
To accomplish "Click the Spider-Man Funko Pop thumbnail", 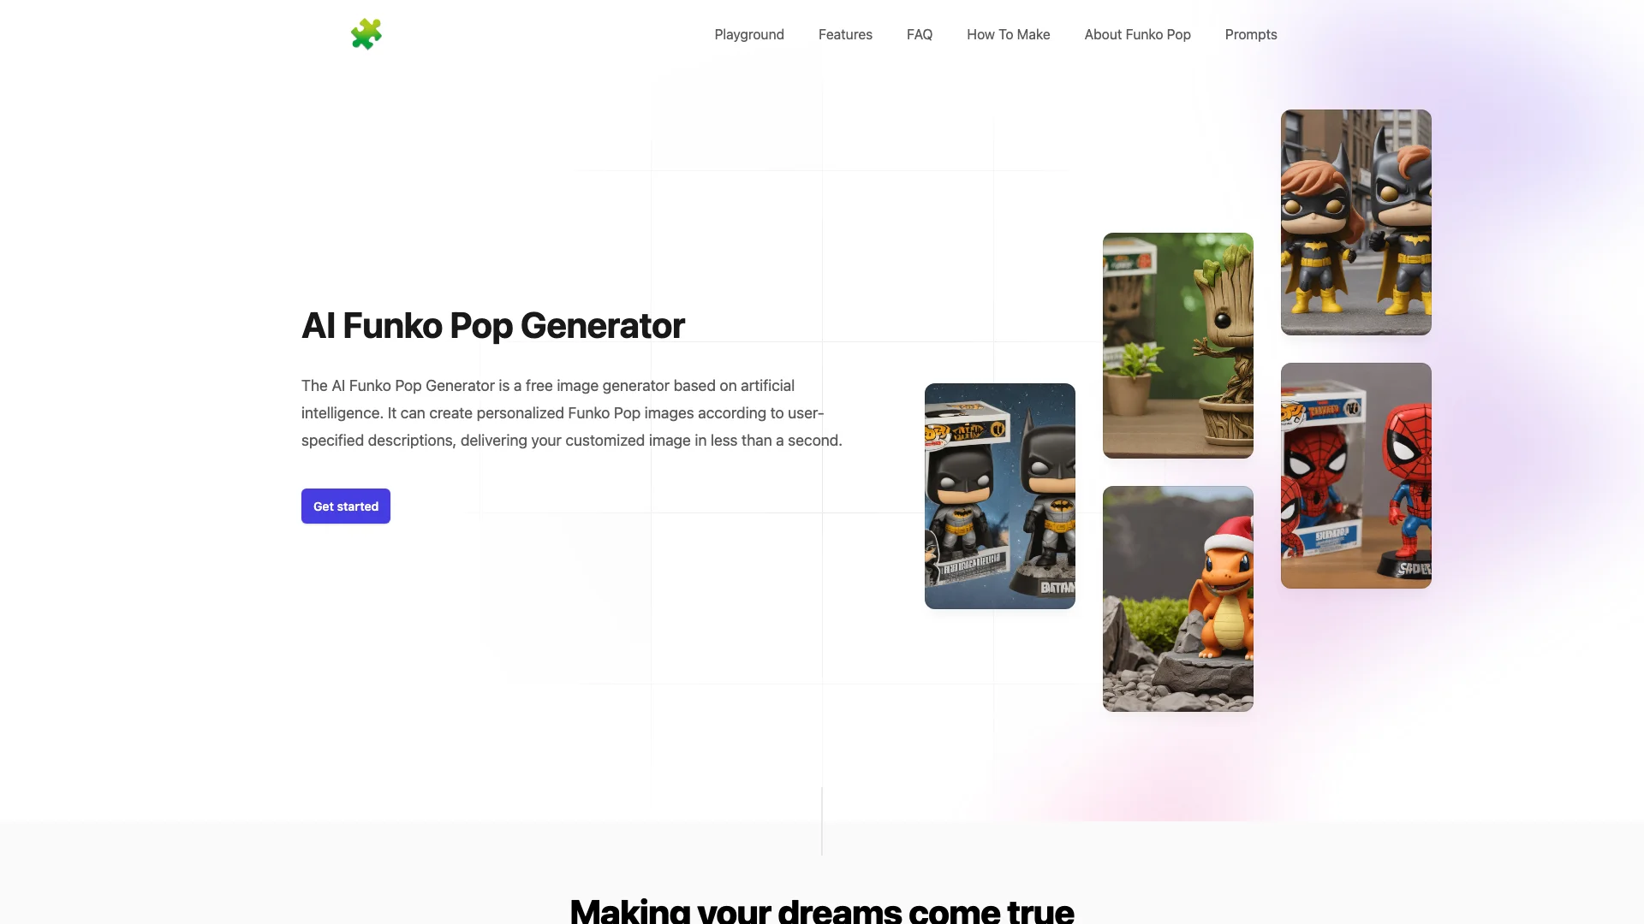I will tap(1355, 474).
